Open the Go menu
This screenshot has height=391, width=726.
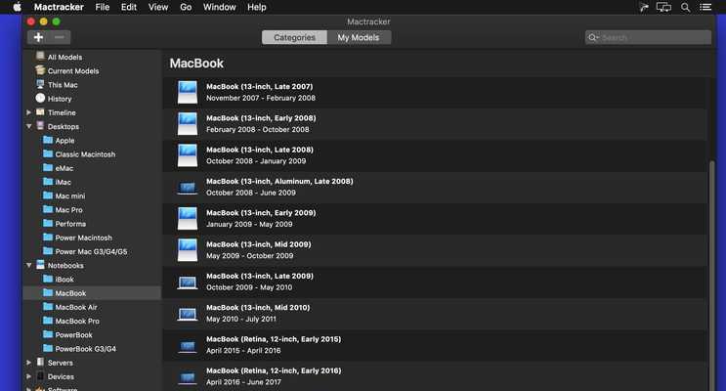(x=186, y=7)
